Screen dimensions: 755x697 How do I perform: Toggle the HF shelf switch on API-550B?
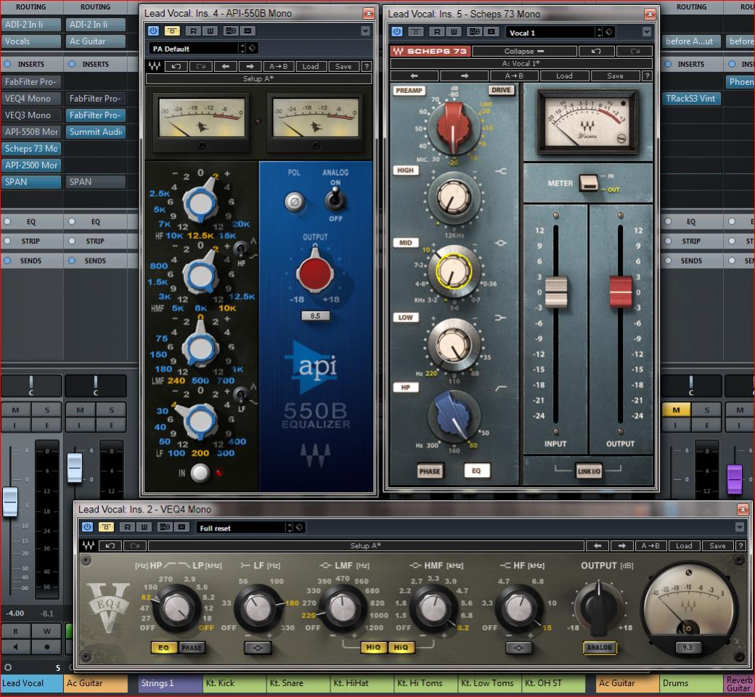[x=240, y=249]
